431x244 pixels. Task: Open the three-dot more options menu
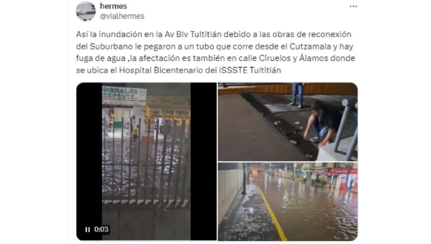(x=353, y=6)
